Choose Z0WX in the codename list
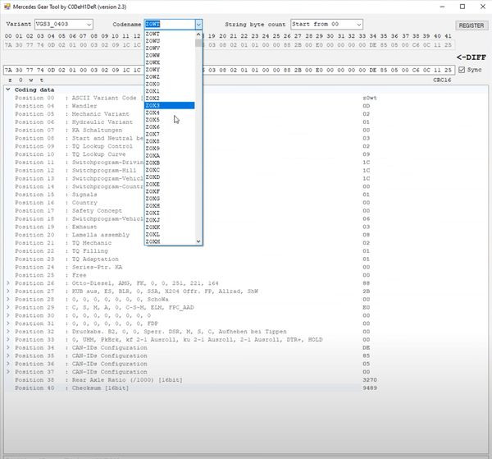 [x=153, y=62]
